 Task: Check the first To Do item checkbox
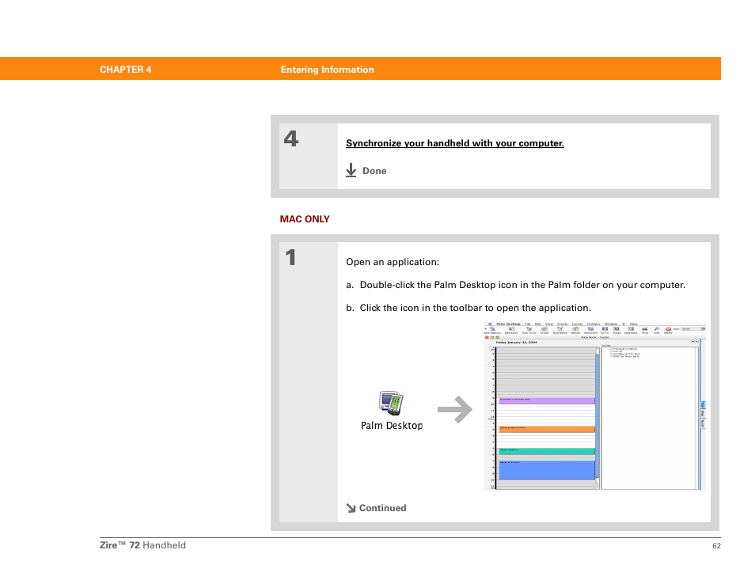tap(612, 348)
